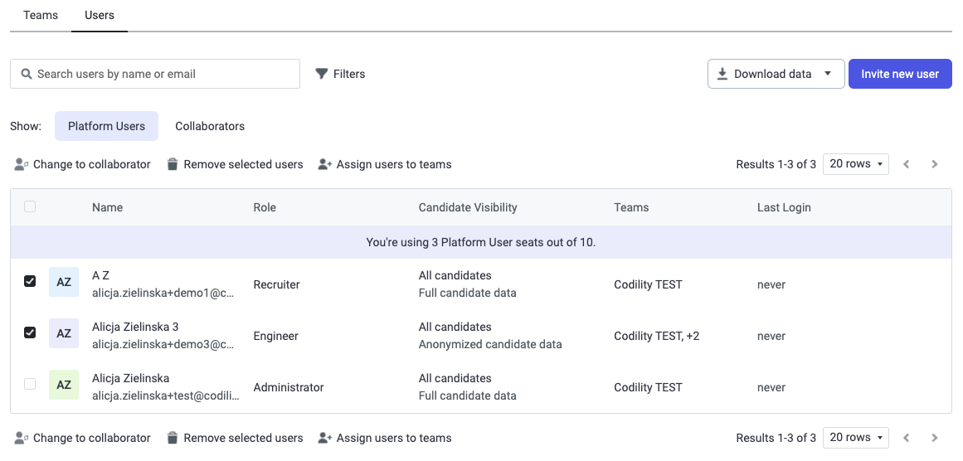963x461 pixels.
Task: Click Anonymized candidate data text
Action: click(490, 344)
